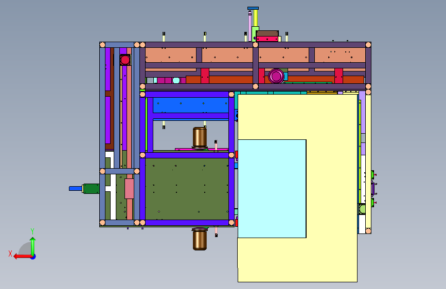Select the bright blue plate inside purple frame

click(x=190, y=105)
